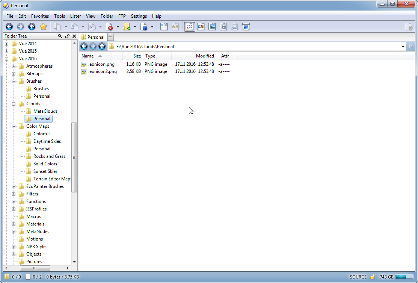The width and height of the screenshot is (418, 283).
Task: Switch to Power/tiles view mode icon
Action: coord(223,27)
